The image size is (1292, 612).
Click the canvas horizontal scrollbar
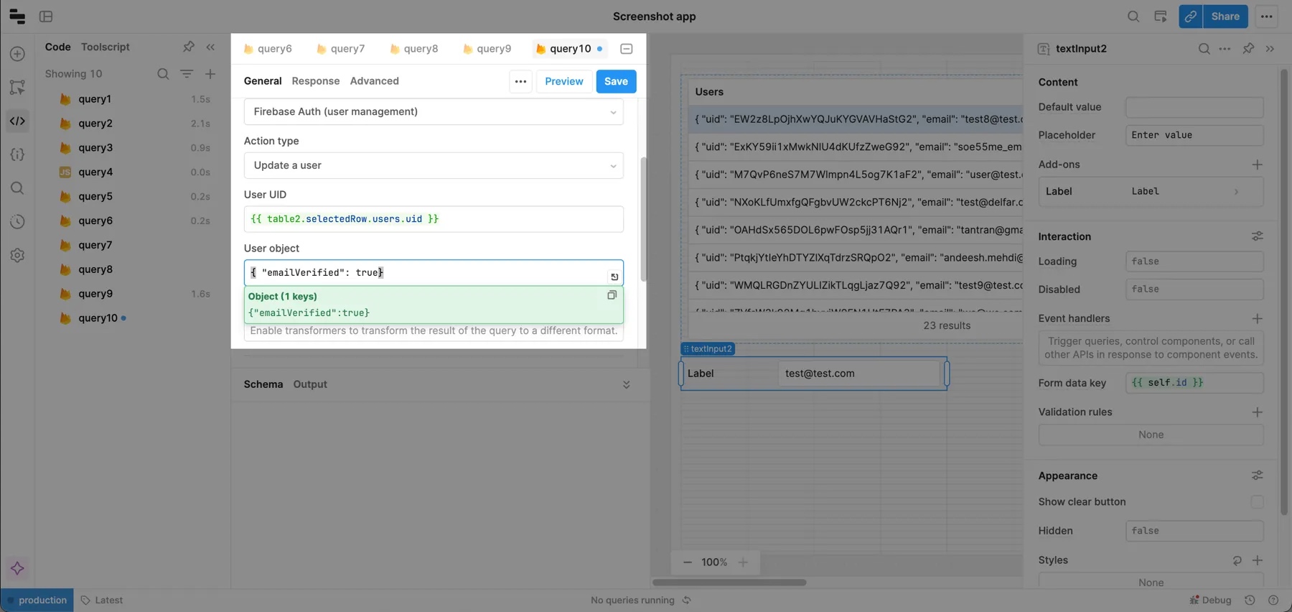click(x=729, y=583)
